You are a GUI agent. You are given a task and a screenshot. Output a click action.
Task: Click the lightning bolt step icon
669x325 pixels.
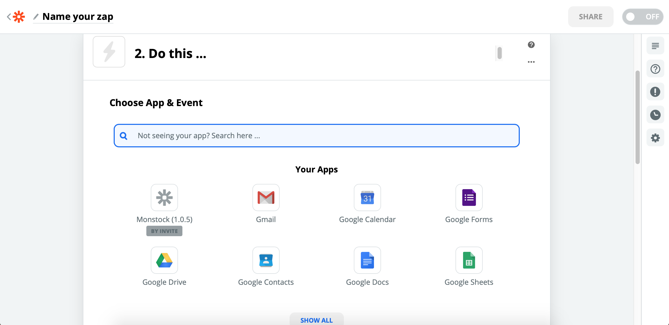[x=109, y=52]
